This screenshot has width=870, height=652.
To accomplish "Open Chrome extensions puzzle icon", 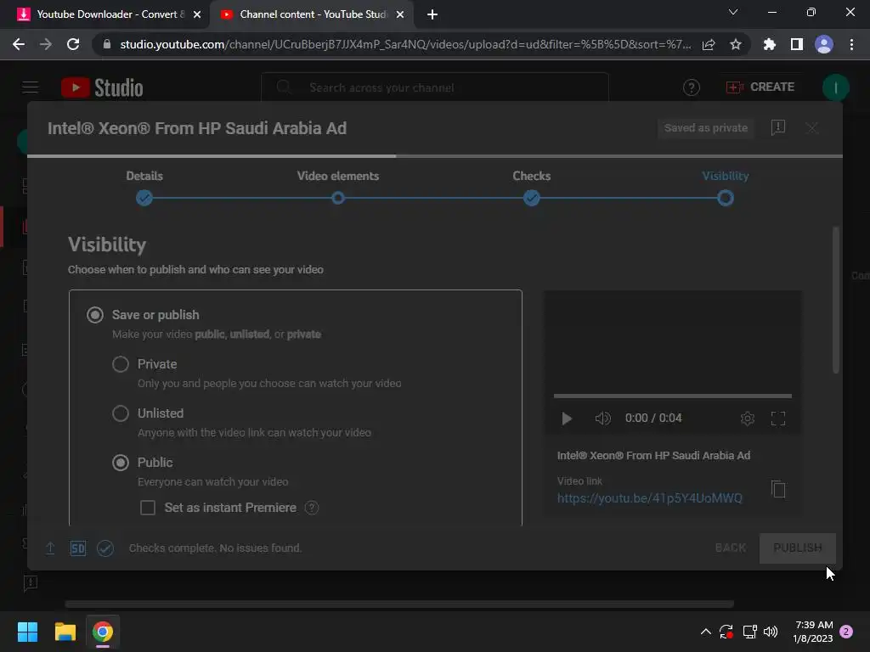I will (x=770, y=44).
